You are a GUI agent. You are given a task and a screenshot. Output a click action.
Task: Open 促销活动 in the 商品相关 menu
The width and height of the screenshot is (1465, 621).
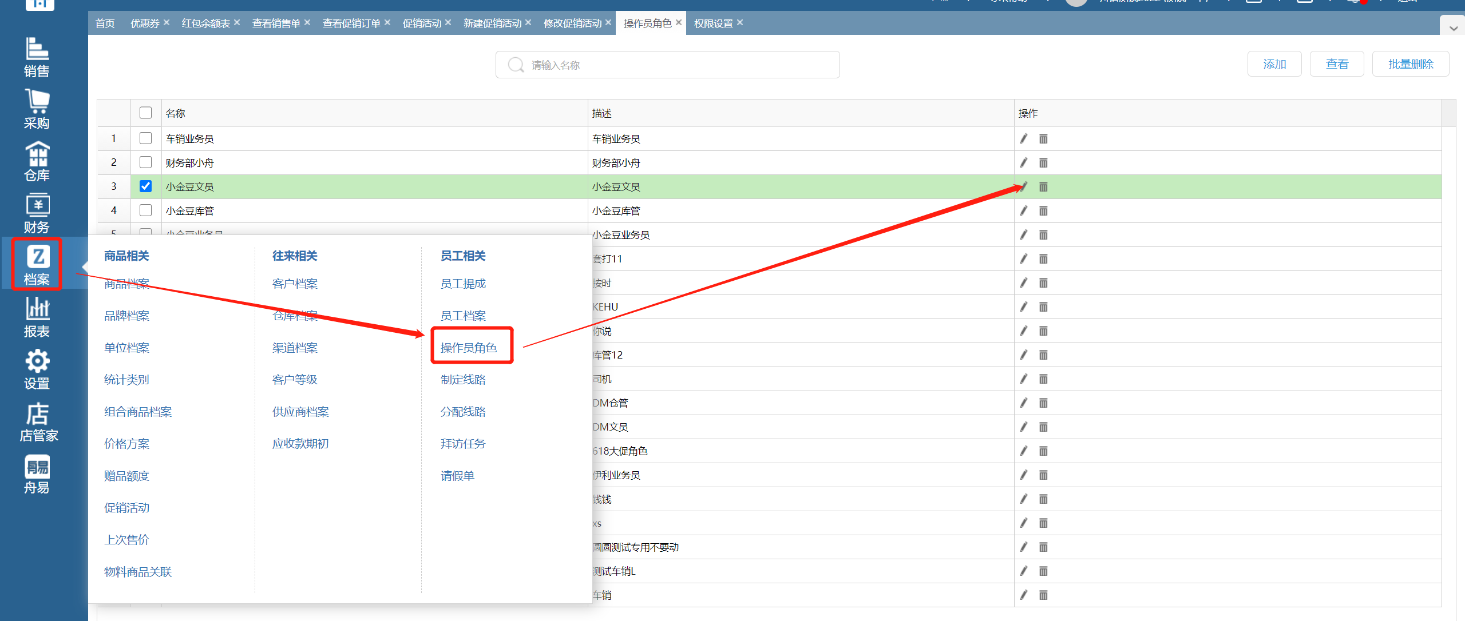coord(126,508)
